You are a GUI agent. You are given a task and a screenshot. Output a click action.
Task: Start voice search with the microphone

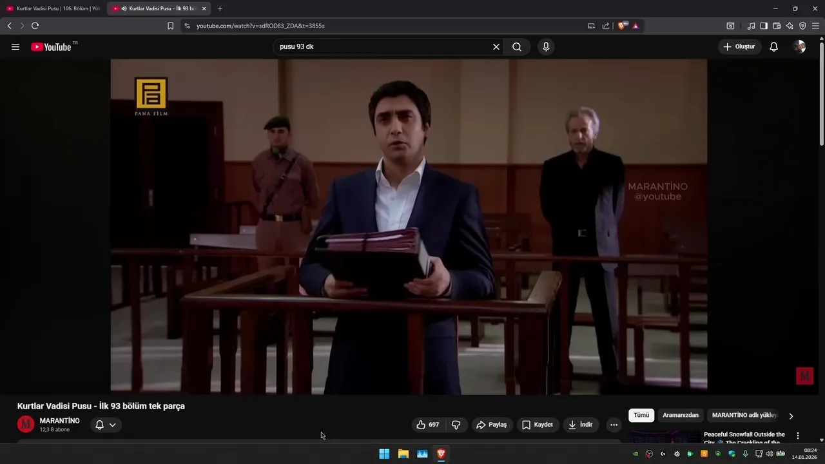tap(546, 47)
